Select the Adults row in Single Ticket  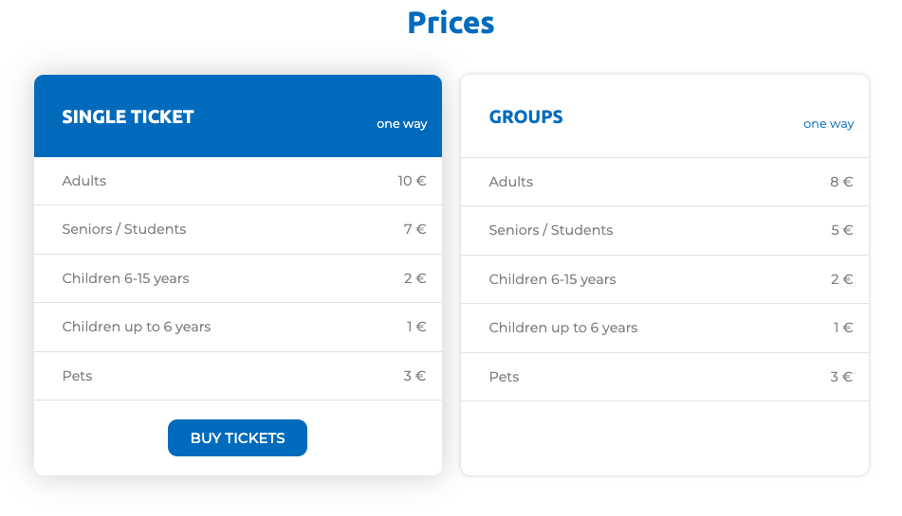click(238, 182)
